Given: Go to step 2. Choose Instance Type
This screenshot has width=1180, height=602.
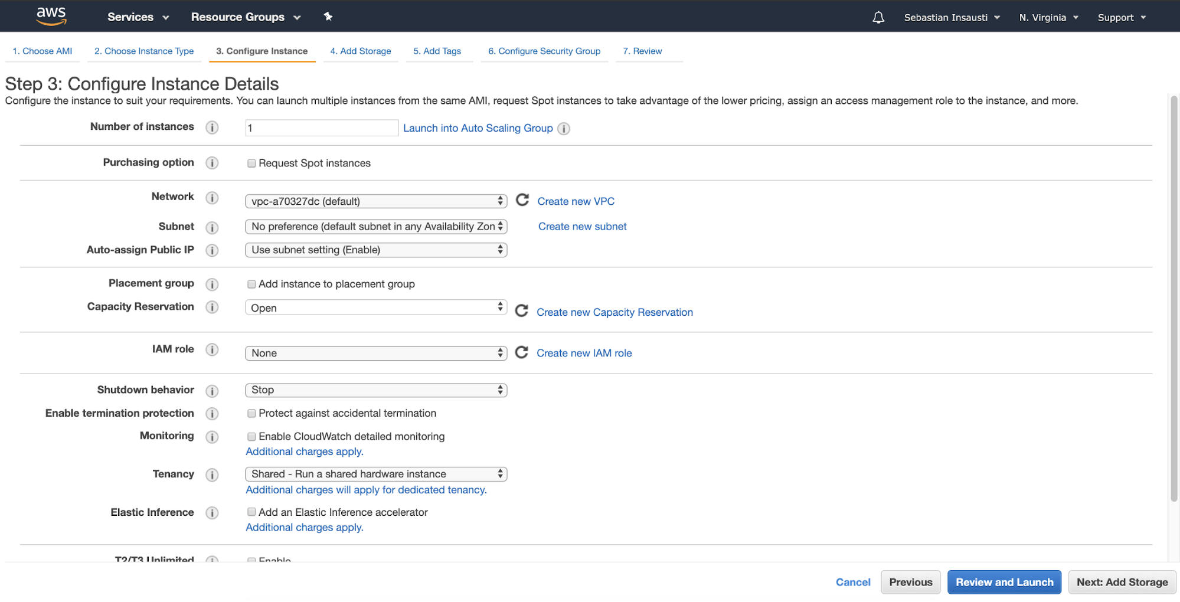Looking at the screenshot, I should (144, 51).
